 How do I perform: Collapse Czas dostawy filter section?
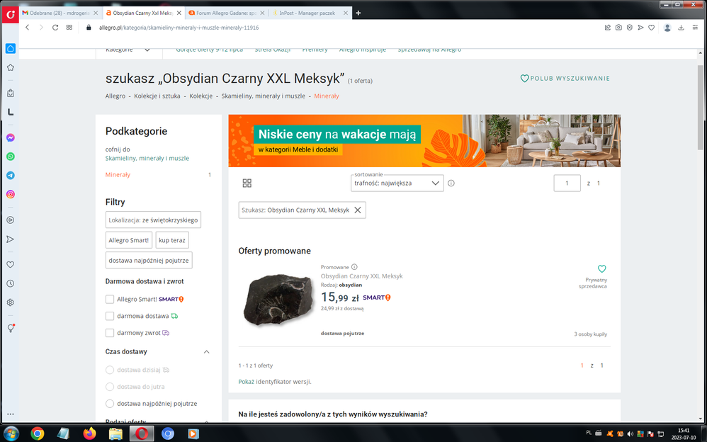point(207,352)
